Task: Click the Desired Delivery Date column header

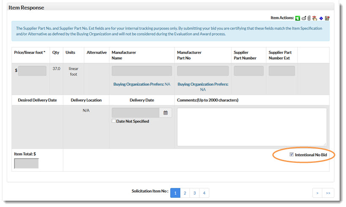Action: click(37, 100)
